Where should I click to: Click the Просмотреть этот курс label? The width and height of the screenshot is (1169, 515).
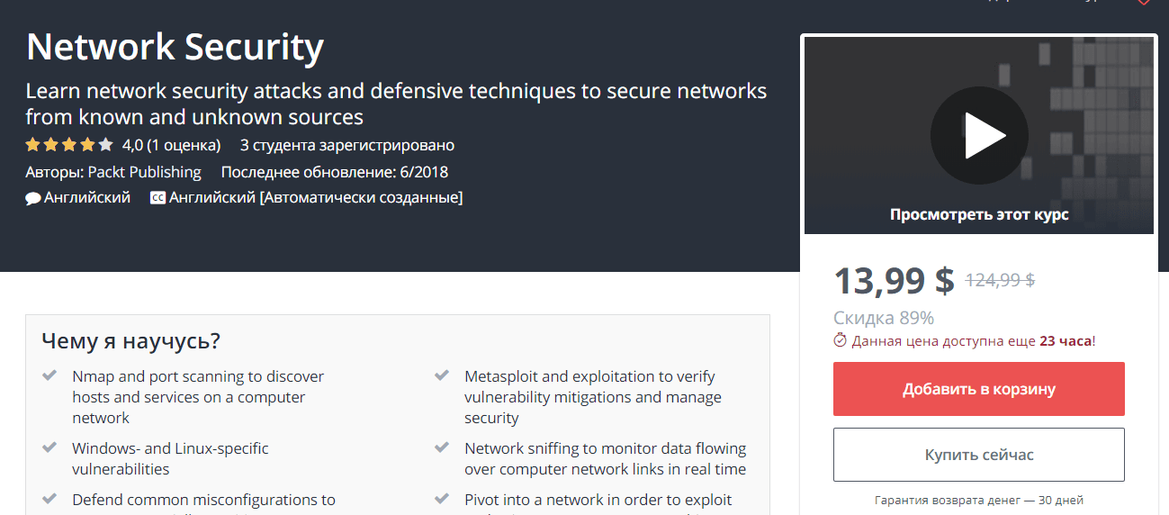979,214
